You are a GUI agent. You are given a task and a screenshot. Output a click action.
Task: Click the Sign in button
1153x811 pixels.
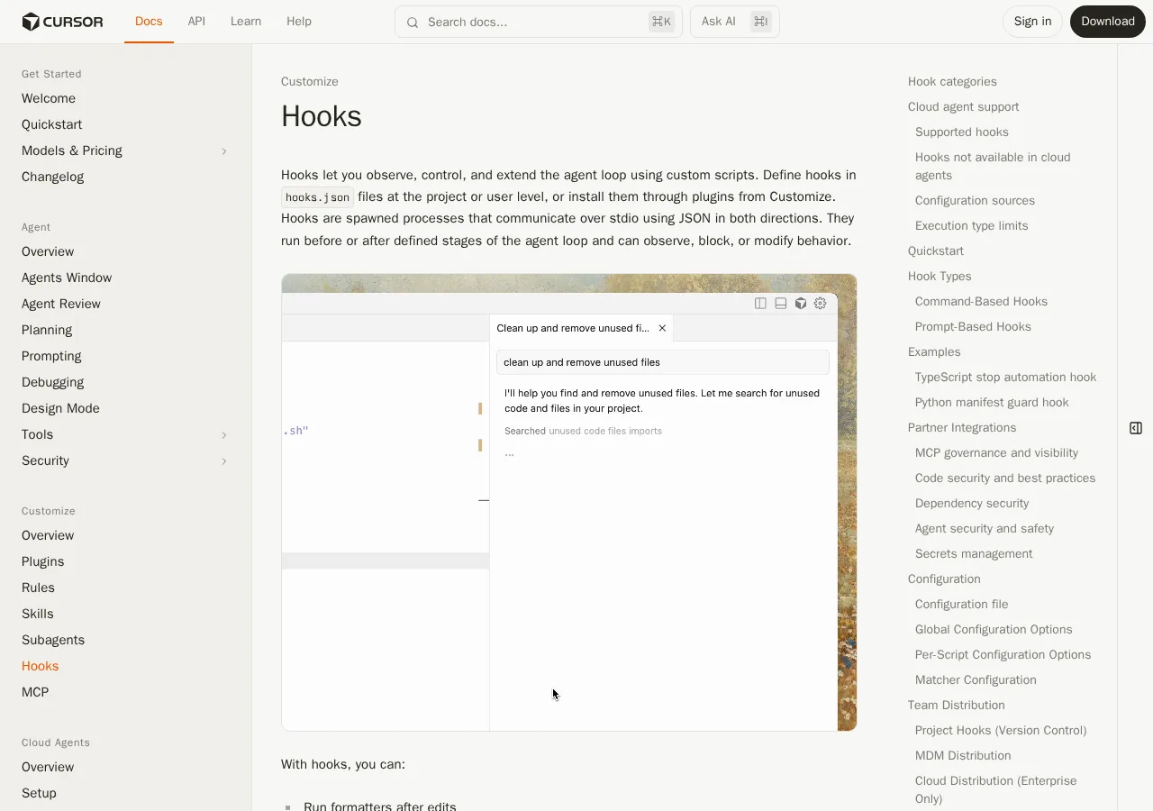pos(1032,22)
